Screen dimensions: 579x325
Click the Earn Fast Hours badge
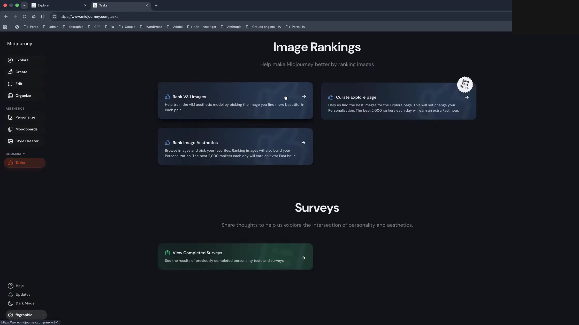[465, 84]
